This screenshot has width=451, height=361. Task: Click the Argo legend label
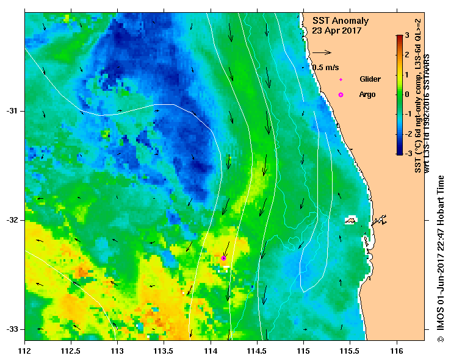(367, 95)
